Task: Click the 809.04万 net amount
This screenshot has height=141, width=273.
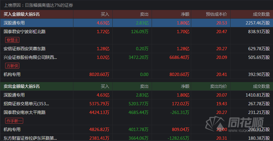Action: coord(180,129)
